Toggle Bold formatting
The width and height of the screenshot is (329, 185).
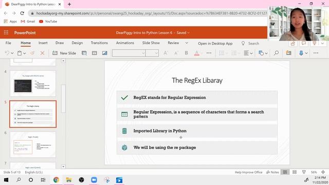coord(186,53)
